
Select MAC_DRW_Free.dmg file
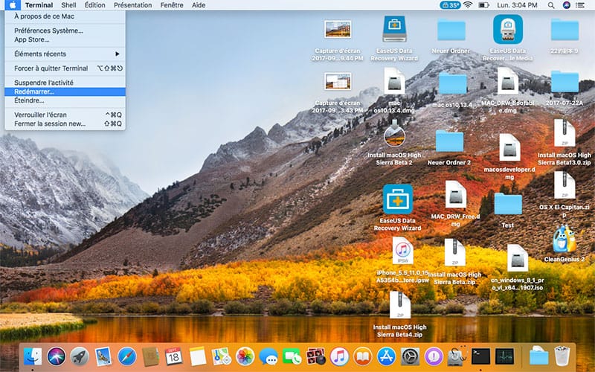coord(456,194)
